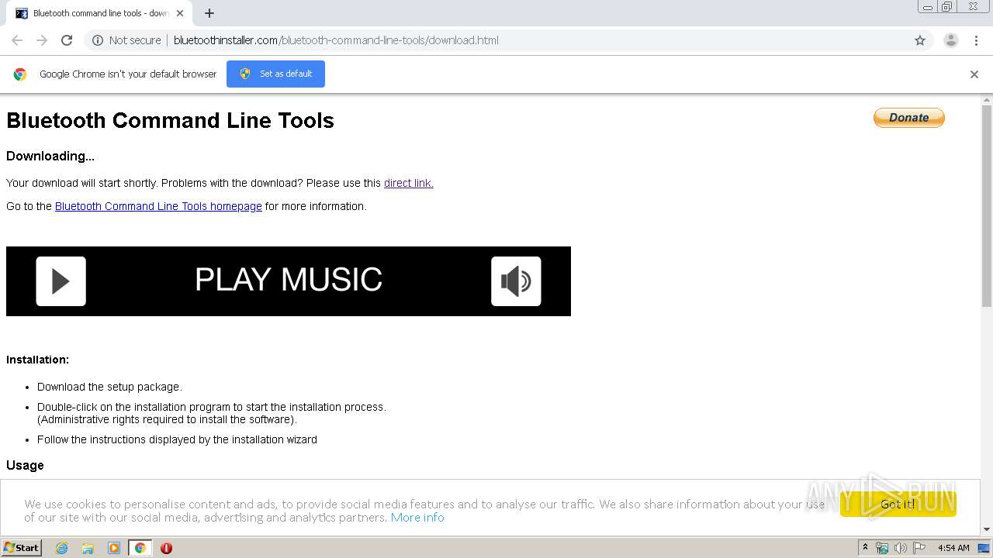Click the scrollbar up arrow
The height and width of the screenshot is (558, 993).
(987, 100)
